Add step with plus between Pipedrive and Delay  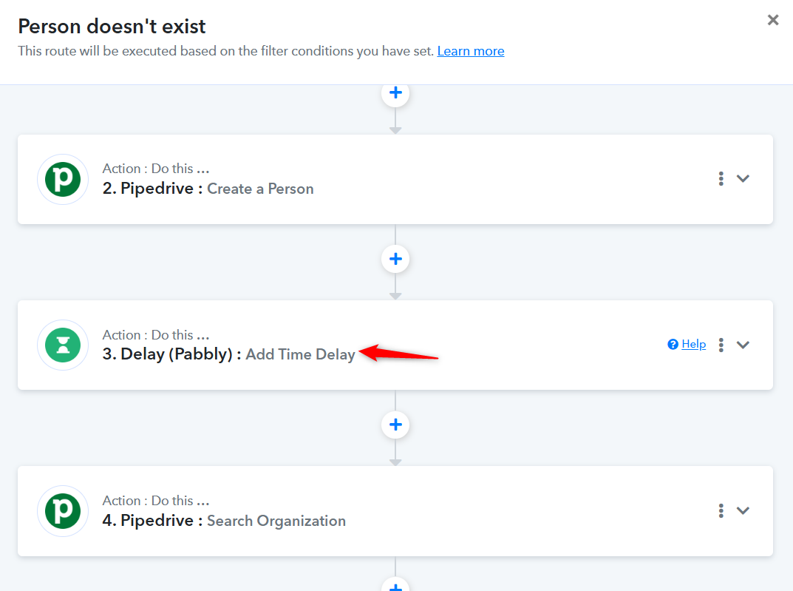[x=395, y=259]
